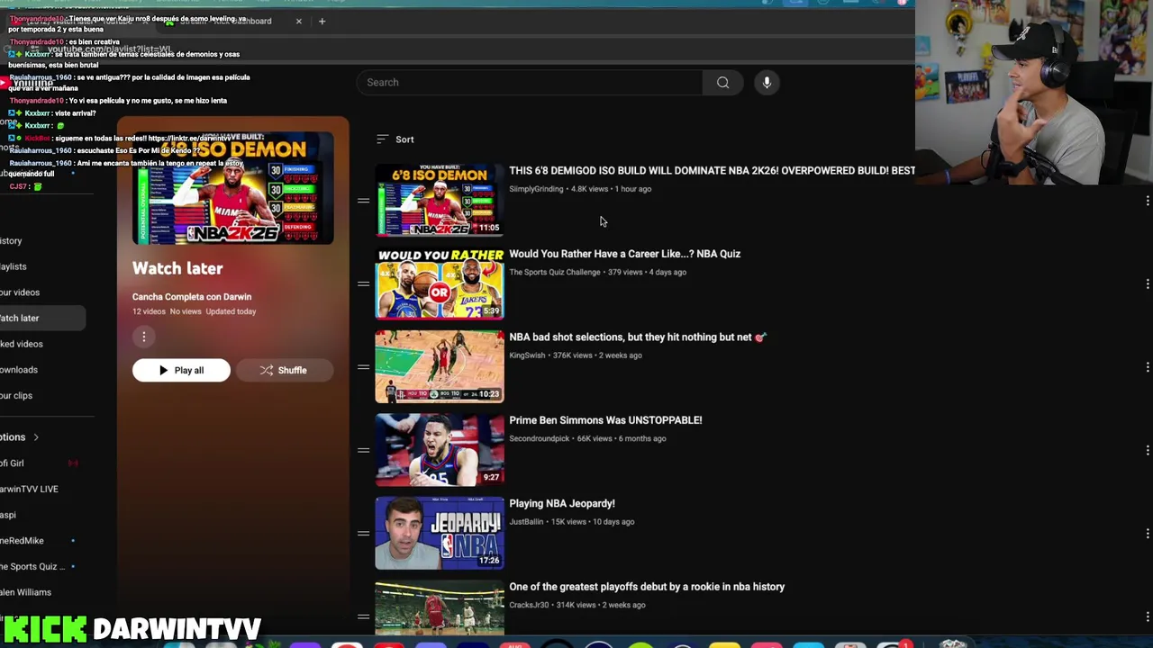Open Your clips in the sidebar
This screenshot has width=1153, height=648.
tap(16, 395)
